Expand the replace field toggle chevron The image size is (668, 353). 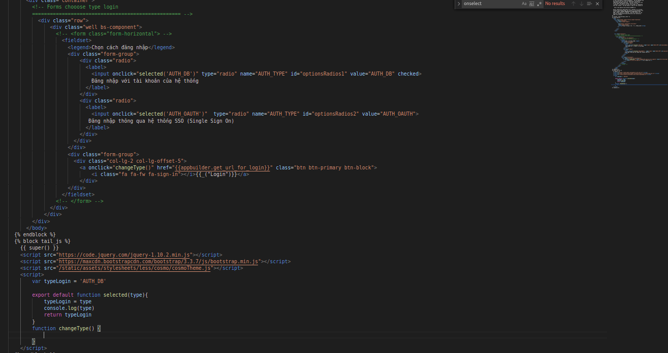coord(459,4)
